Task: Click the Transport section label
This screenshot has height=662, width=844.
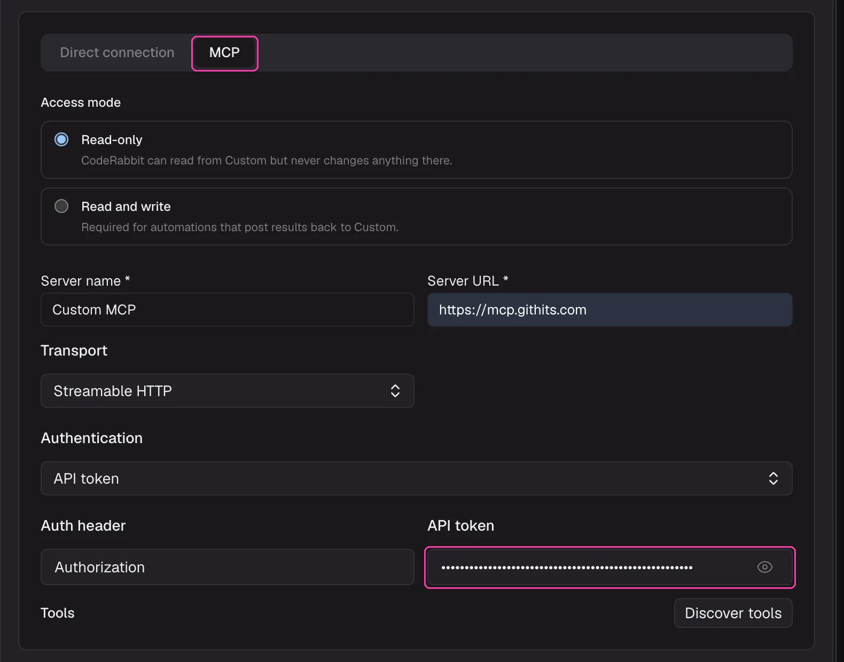Action: 74,350
